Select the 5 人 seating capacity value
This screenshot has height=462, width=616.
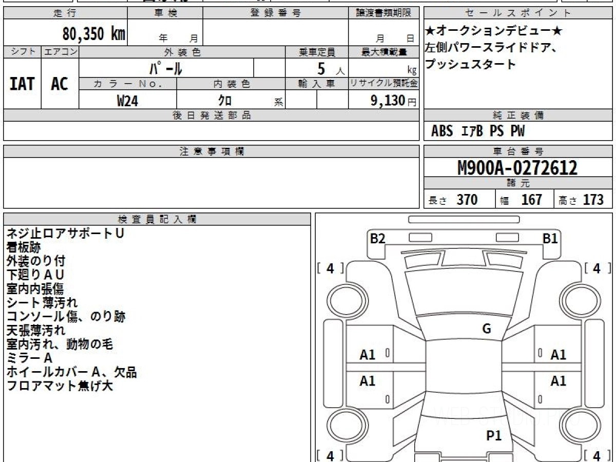point(331,68)
